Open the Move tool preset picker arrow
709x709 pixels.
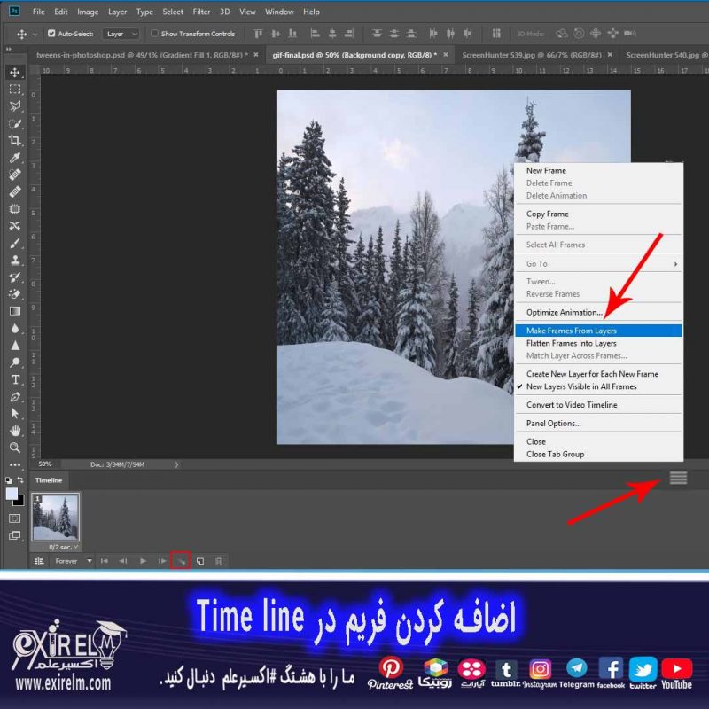click(x=35, y=35)
